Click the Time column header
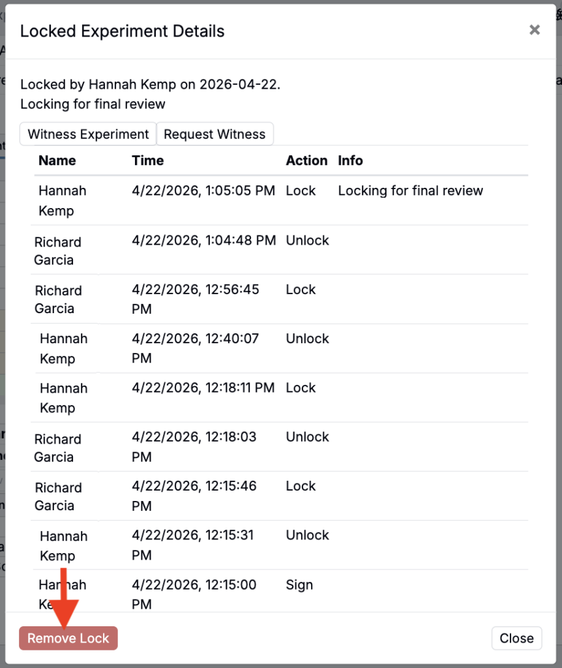Viewport: 562px width, 668px height. [148, 160]
